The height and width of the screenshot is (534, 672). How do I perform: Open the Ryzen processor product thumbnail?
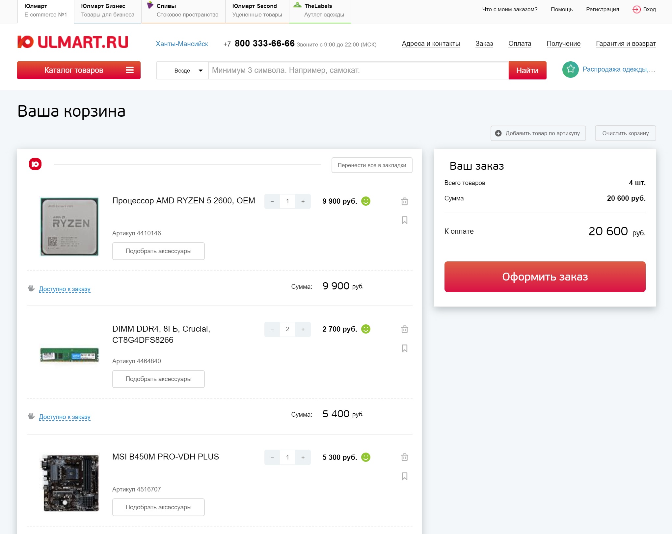69,227
